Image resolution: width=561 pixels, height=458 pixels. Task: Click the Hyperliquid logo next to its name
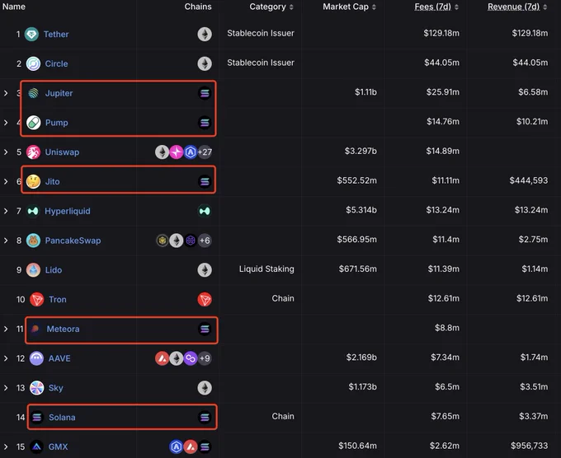33,211
